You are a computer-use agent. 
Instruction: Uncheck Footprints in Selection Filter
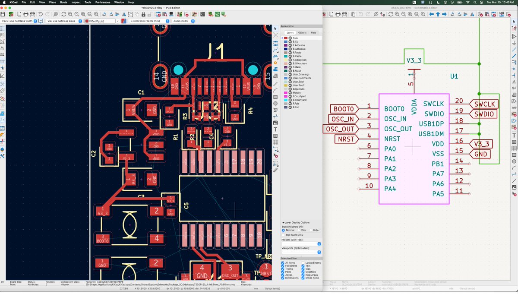tap(283, 266)
